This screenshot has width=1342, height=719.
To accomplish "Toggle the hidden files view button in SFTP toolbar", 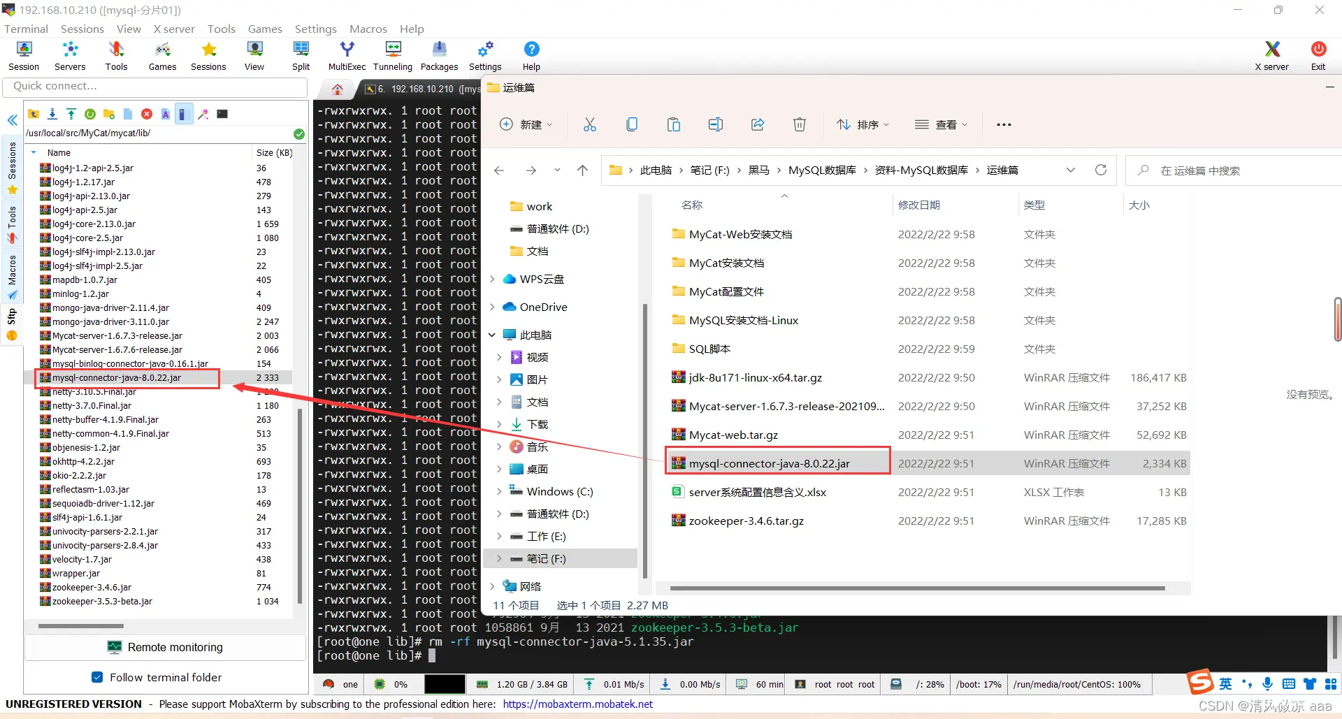I will click(183, 114).
